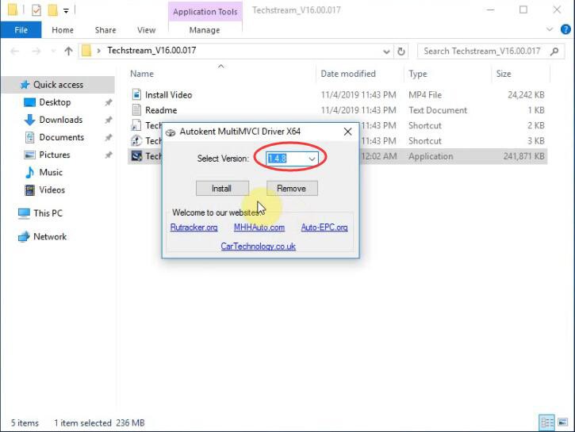Select This PC in the navigation pane

(48, 213)
